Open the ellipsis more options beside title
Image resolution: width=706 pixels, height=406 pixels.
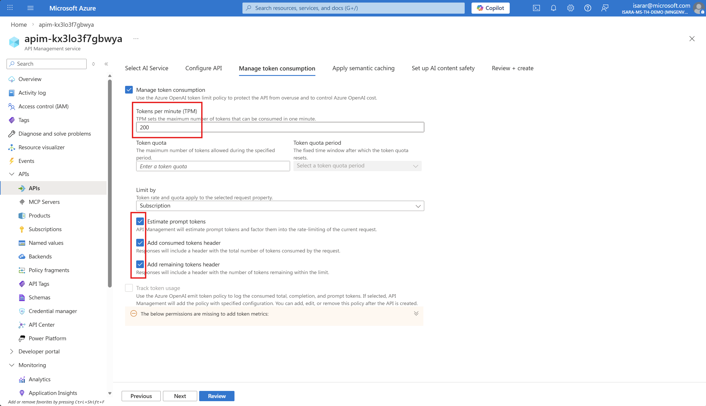coord(136,39)
